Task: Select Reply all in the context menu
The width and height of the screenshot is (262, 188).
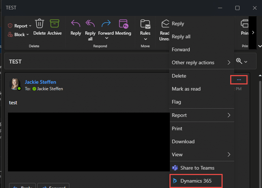Action: [x=202, y=37]
